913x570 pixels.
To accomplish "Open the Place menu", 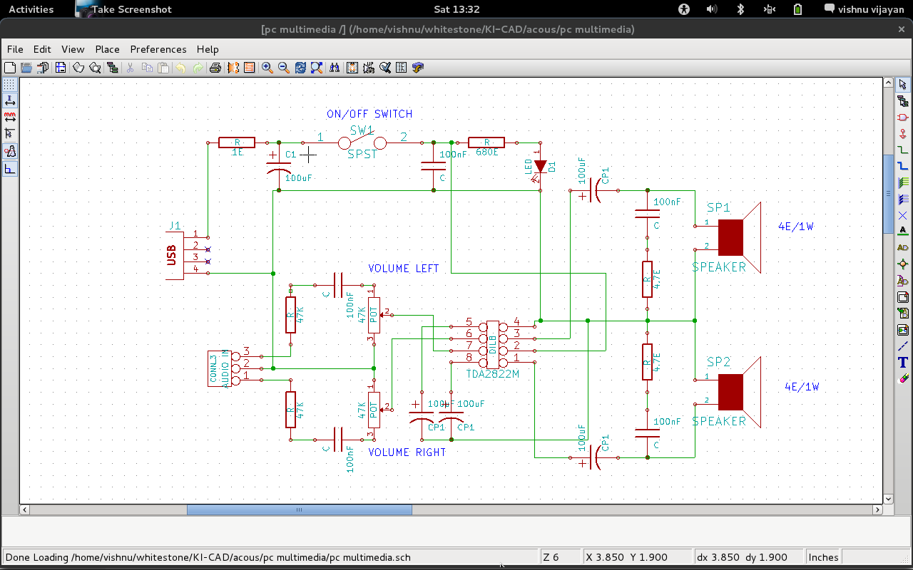I will 107,49.
